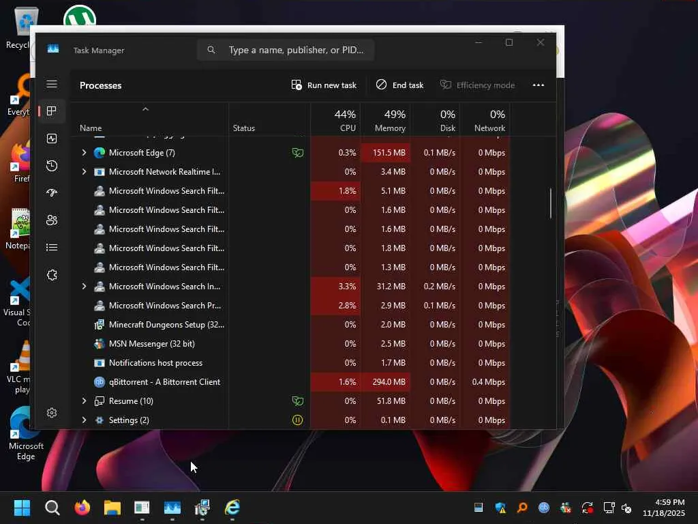Click the Resume process icon

(x=100, y=401)
